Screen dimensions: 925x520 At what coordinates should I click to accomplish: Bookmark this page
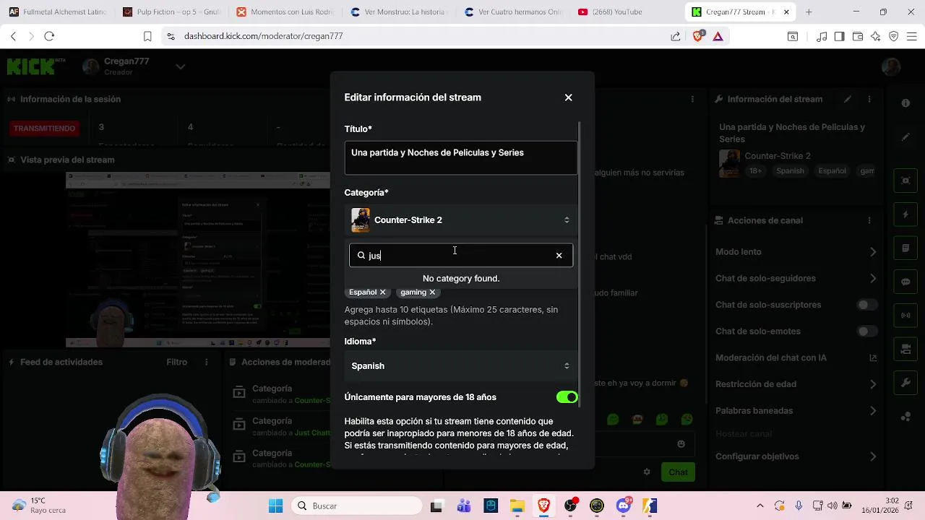click(x=147, y=36)
